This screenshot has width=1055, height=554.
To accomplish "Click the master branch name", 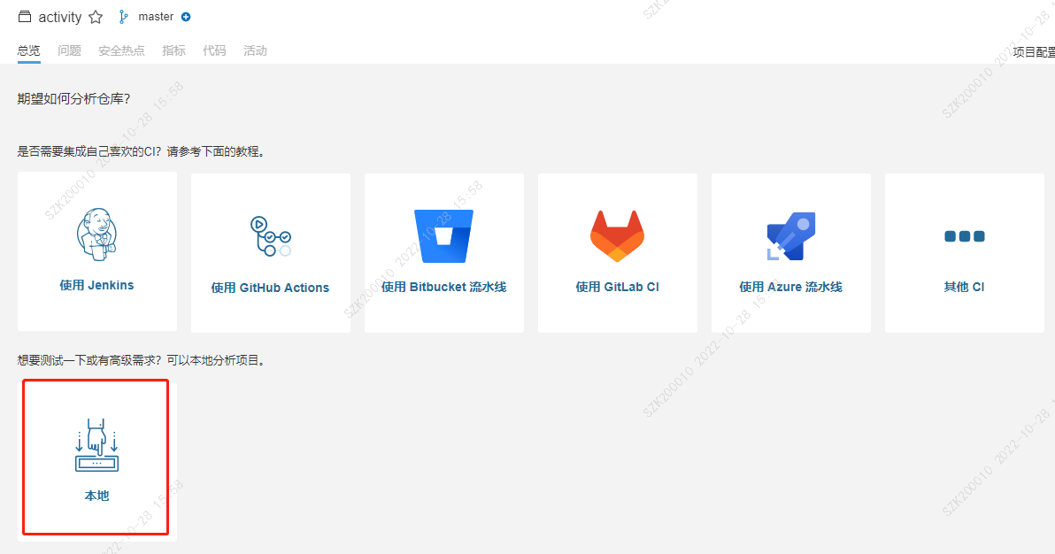I will pyautogui.click(x=156, y=17).
